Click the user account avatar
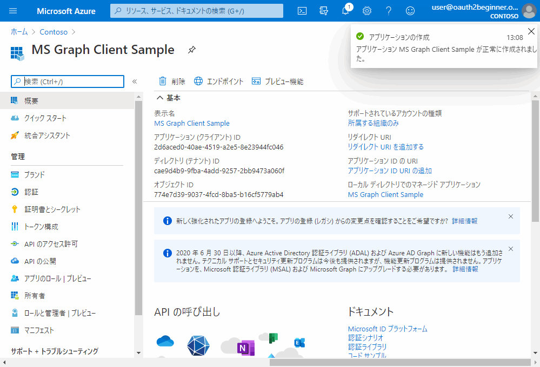540x367 pixels. (x=529, y=11)
